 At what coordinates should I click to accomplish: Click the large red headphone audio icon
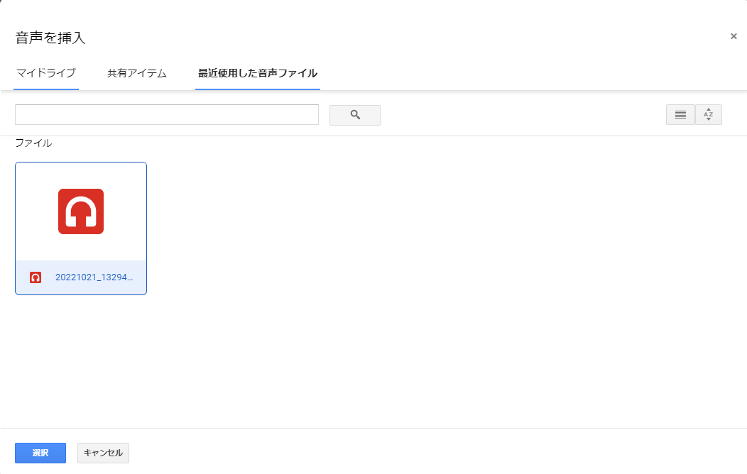pyautogui.click(x=81, y=211)
